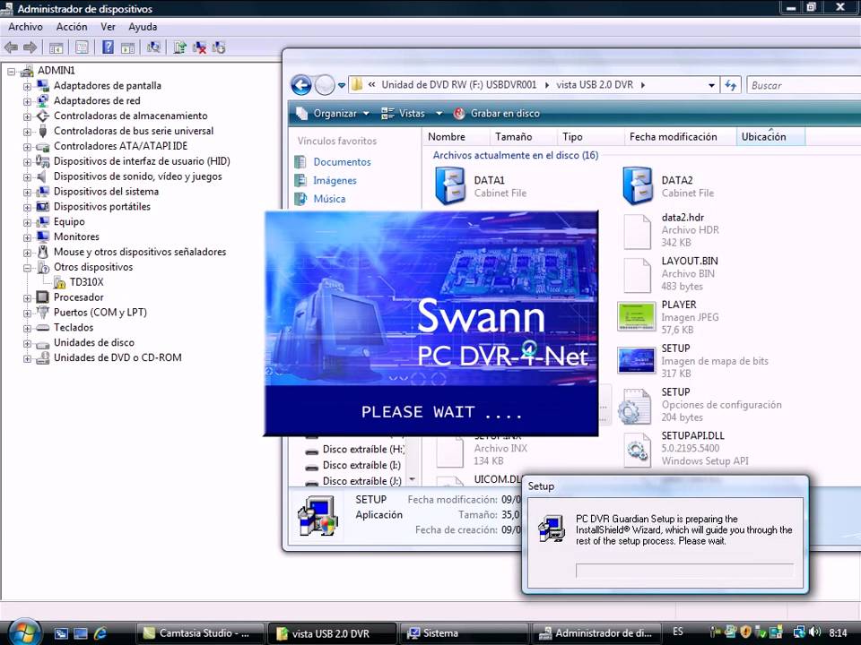The image size is (861, 645).
Task: Click the TD310X unknown device icon
Action: pos(60,282)
